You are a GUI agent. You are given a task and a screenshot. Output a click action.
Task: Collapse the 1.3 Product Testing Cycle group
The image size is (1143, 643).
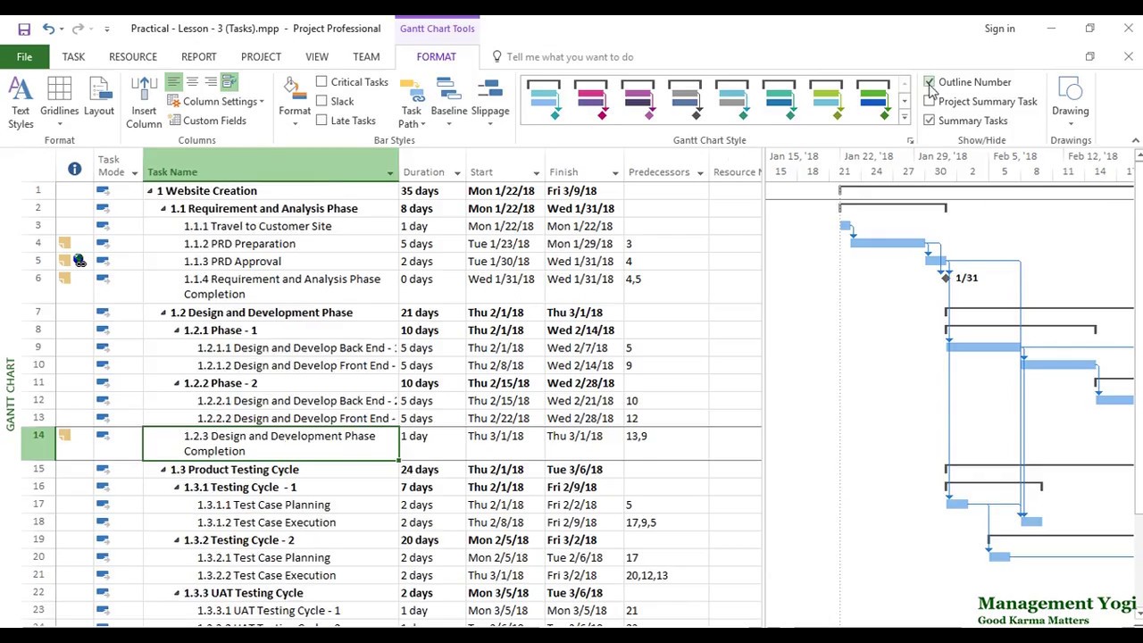tap(163, 470)
